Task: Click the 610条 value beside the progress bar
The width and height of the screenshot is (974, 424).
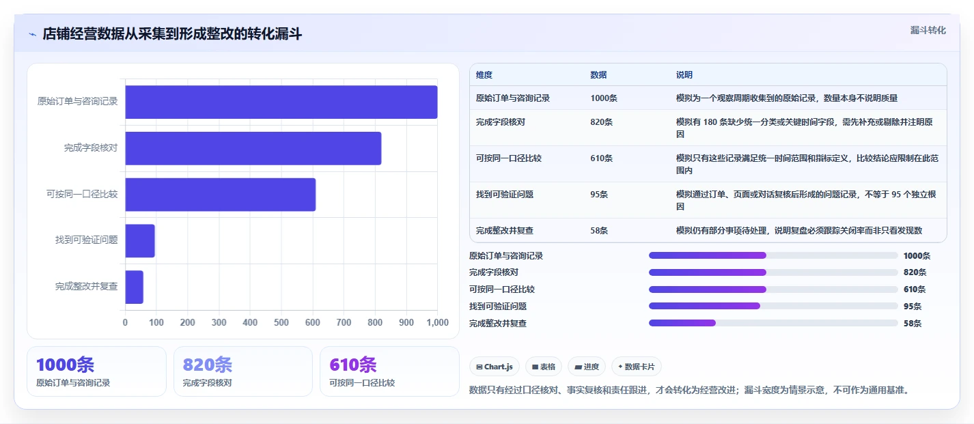Action: [915, 289]
